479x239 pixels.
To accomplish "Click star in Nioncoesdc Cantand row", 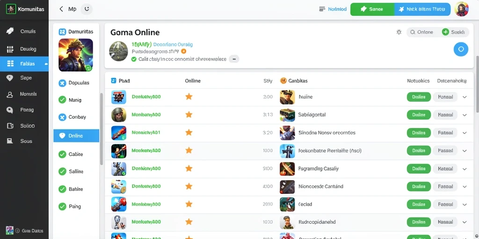I will [x=189, y=186].
